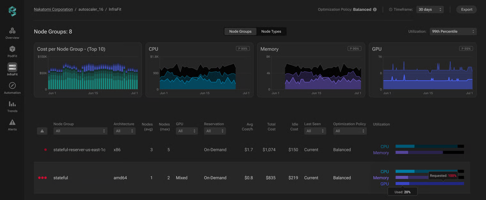Switch to the Node Groups tab
This screenshot has width=486, height=200.
coord(240,31)
